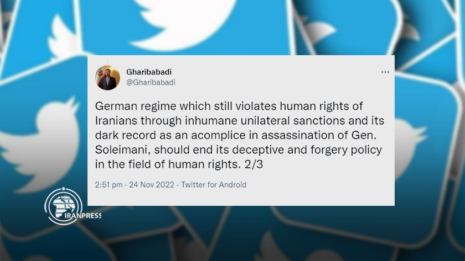Open the Gharibabadi display name profile link
465x261 pixels.
pyautogui.click(x=149, y=72)
